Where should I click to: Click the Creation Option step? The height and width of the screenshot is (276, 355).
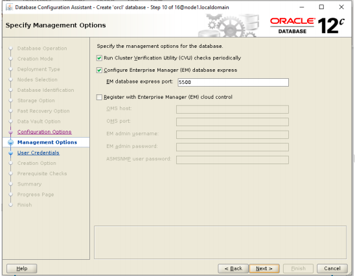click(x=37, y=164)
